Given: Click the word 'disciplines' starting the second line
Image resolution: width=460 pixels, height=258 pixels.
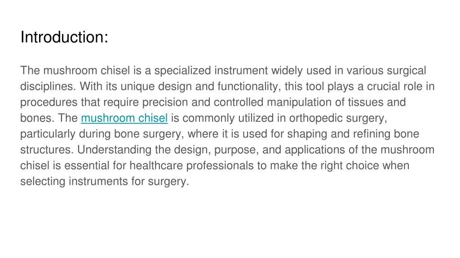Looking at the screenshot, I should coord(48,86).
